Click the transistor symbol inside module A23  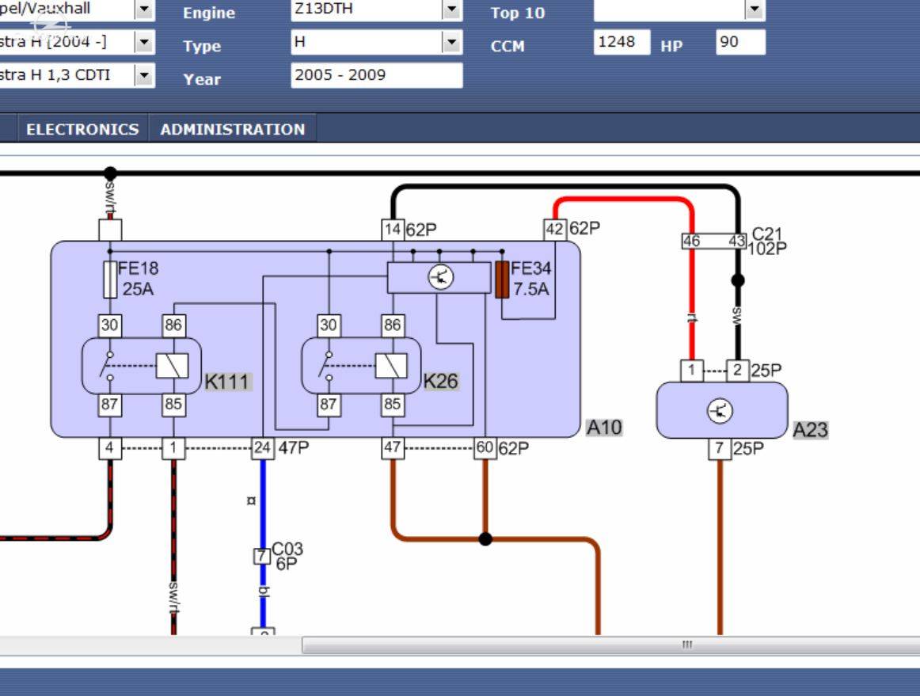720,411
